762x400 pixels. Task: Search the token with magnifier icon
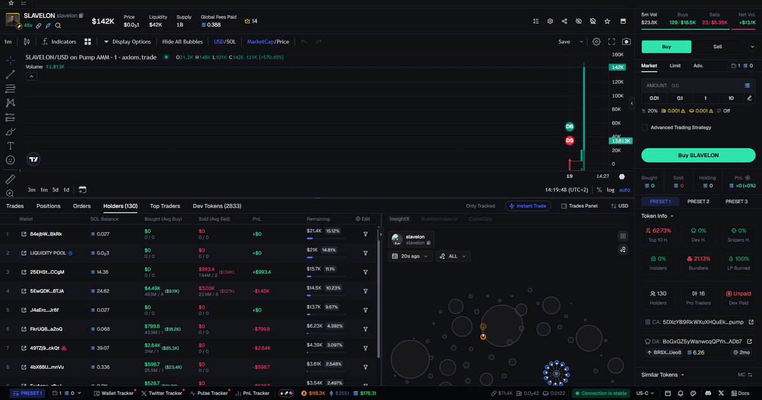click(x=58, y=25)
